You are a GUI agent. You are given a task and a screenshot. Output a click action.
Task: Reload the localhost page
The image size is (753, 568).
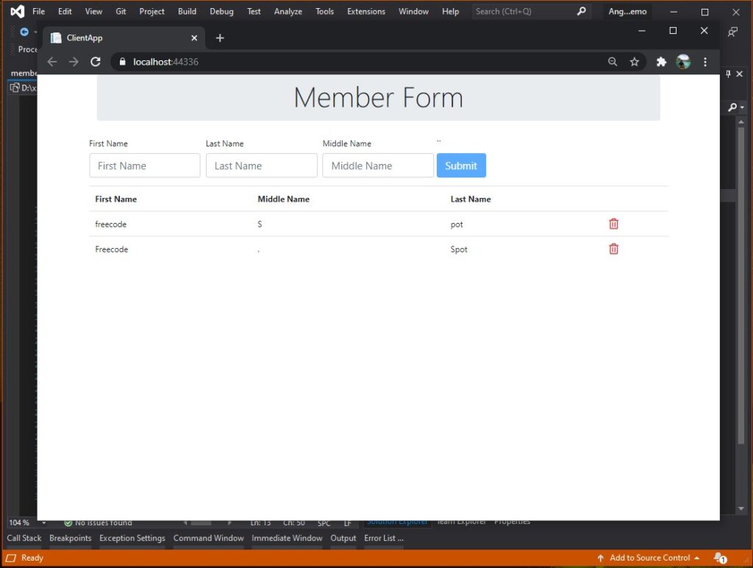pyautogui.click(x=96, y=62)
